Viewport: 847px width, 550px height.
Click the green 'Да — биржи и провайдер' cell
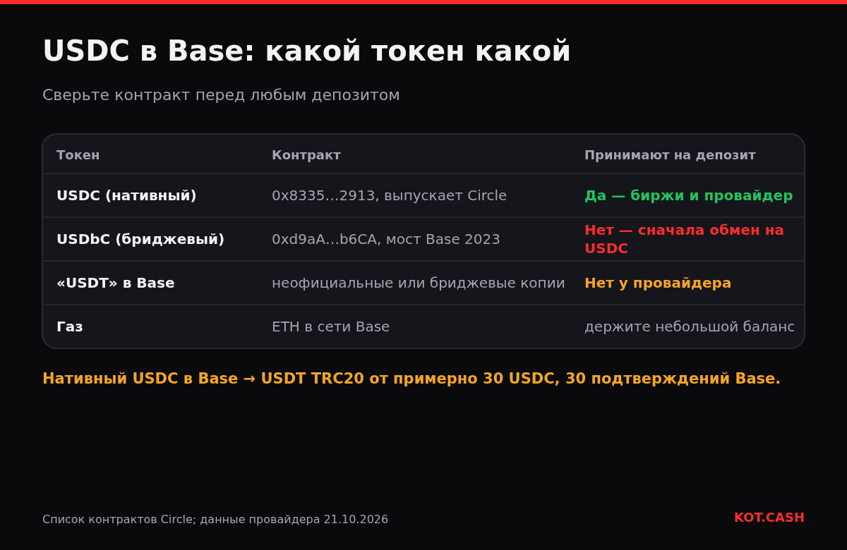688,195
